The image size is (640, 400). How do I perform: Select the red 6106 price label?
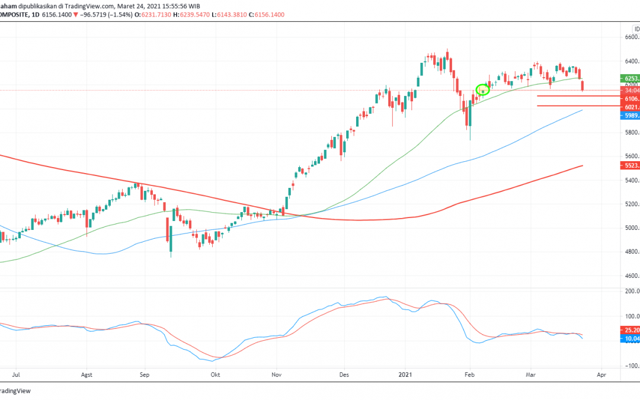coord(629,98)
